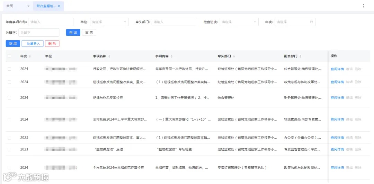Check the 纪律与作风专项检查 row

coord(10,98)
